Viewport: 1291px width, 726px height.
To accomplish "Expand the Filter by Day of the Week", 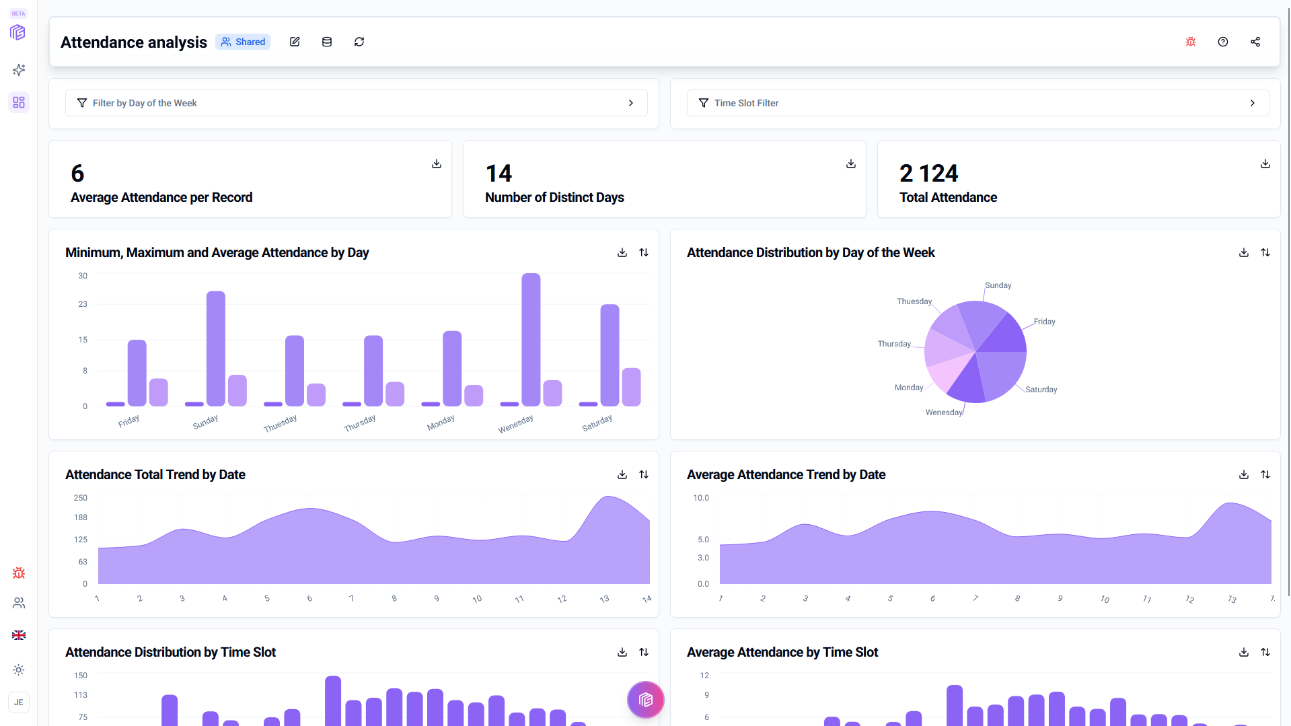I will pyautogui.click(x=631, y=103).
